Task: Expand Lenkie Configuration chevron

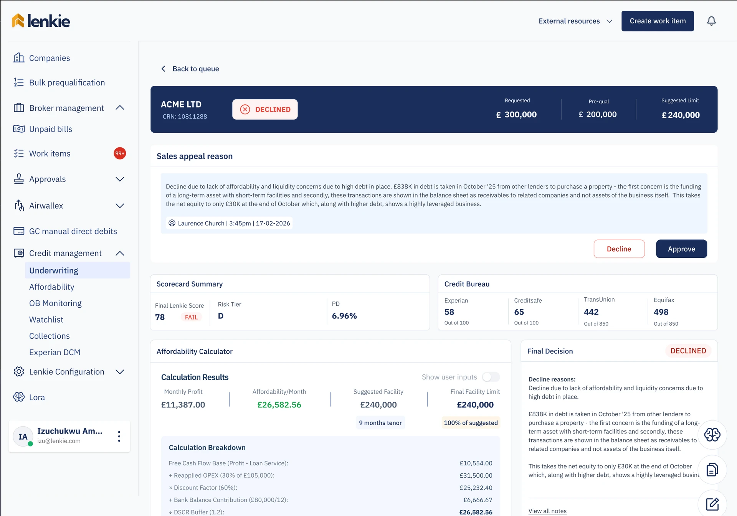Action: pos(120,372)
